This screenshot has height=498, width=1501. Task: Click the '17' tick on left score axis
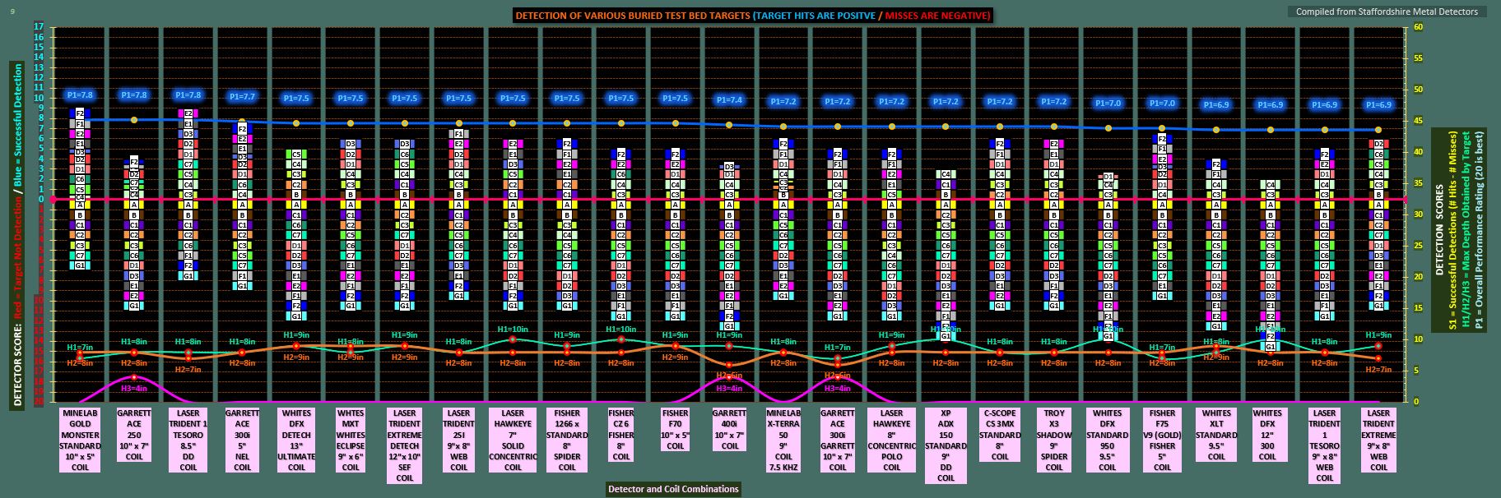[39, 27]
